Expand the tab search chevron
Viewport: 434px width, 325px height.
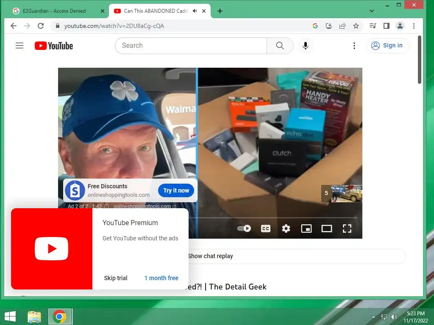tap(372, 11)
